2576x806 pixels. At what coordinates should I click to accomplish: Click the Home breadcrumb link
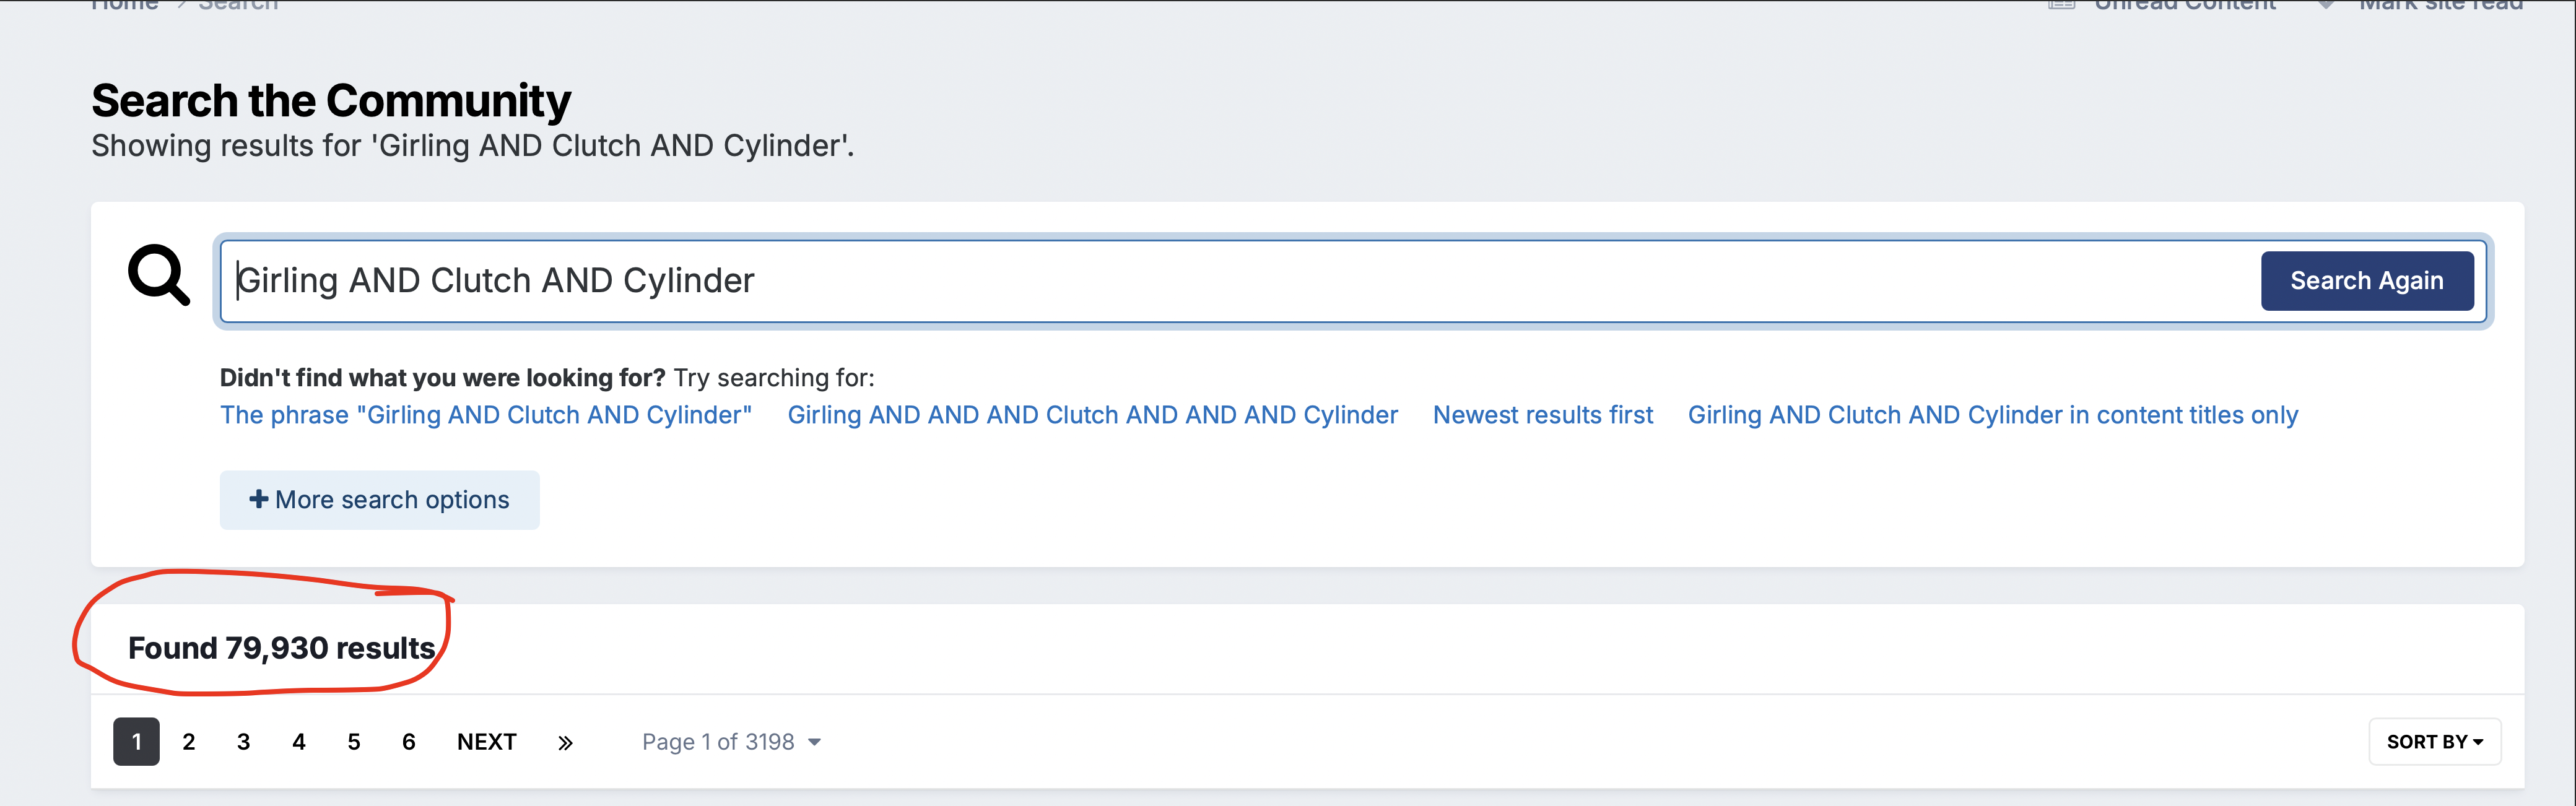[x=125, y=4]
